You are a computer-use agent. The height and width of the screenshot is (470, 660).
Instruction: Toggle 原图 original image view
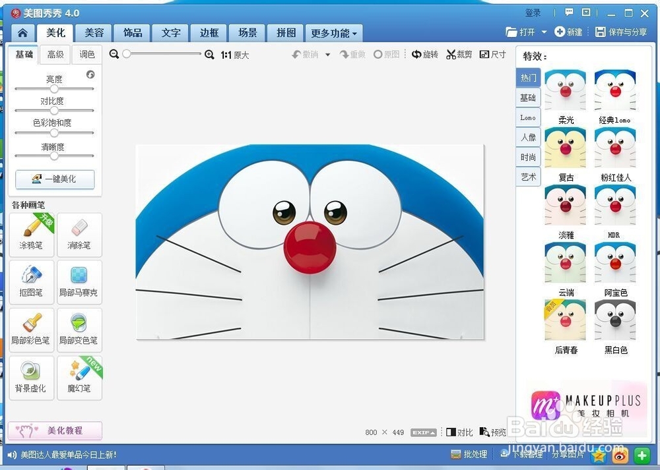pos(387,55)
